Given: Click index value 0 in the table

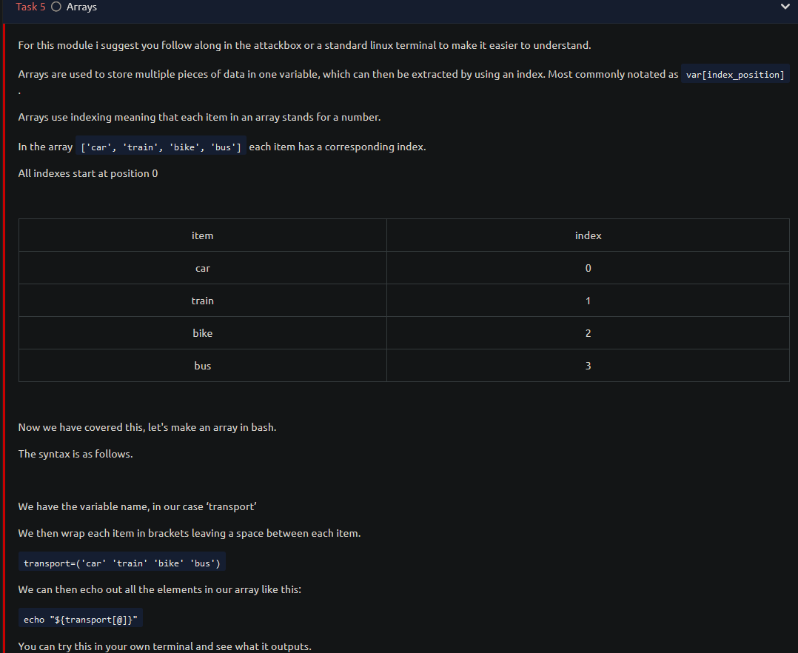Looking at the screenshot, I should coord(588,268).
